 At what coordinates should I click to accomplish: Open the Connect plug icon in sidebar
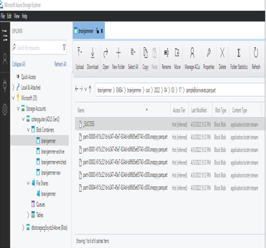[5, 85]
